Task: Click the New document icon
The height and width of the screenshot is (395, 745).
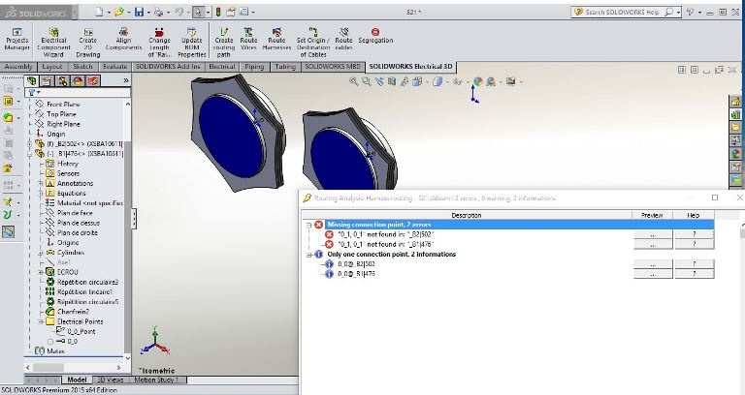Action: click(x=99, y=12)
